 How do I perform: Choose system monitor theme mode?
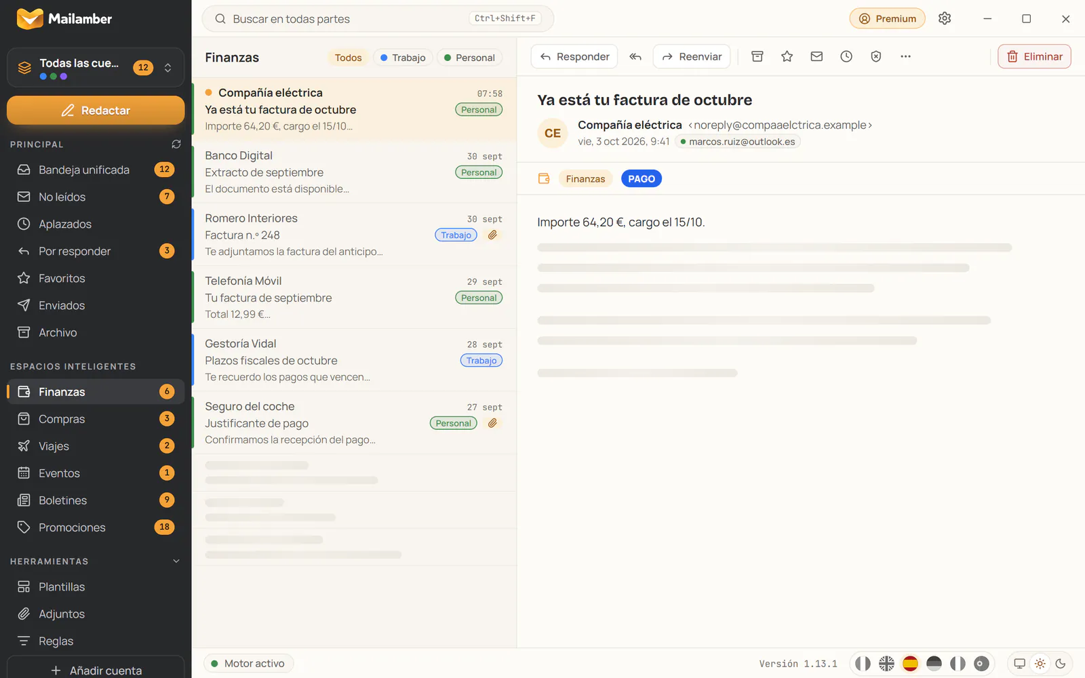1019,663
